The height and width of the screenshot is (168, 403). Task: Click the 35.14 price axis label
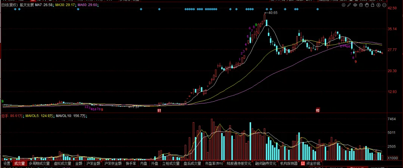pos(392,29)
